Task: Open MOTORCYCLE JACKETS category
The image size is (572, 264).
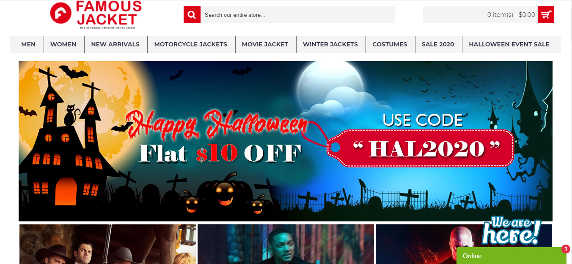Action: coord(191,44)
